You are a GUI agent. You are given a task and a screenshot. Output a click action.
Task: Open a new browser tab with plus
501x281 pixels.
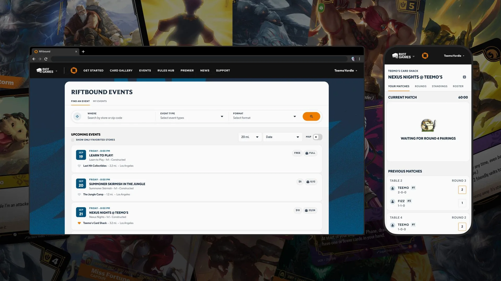click(x=83, y=52)
